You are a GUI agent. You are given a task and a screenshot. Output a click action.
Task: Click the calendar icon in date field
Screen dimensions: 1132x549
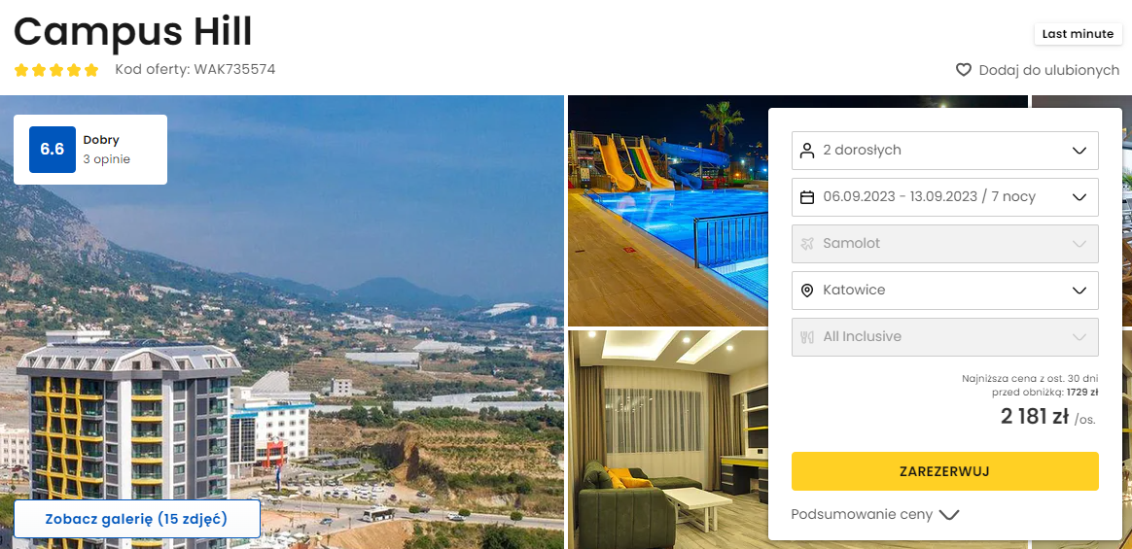pos(807,197)
